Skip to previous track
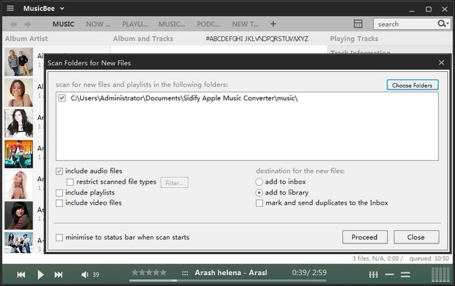The image size is (455, 286). (x=21, y=274)
